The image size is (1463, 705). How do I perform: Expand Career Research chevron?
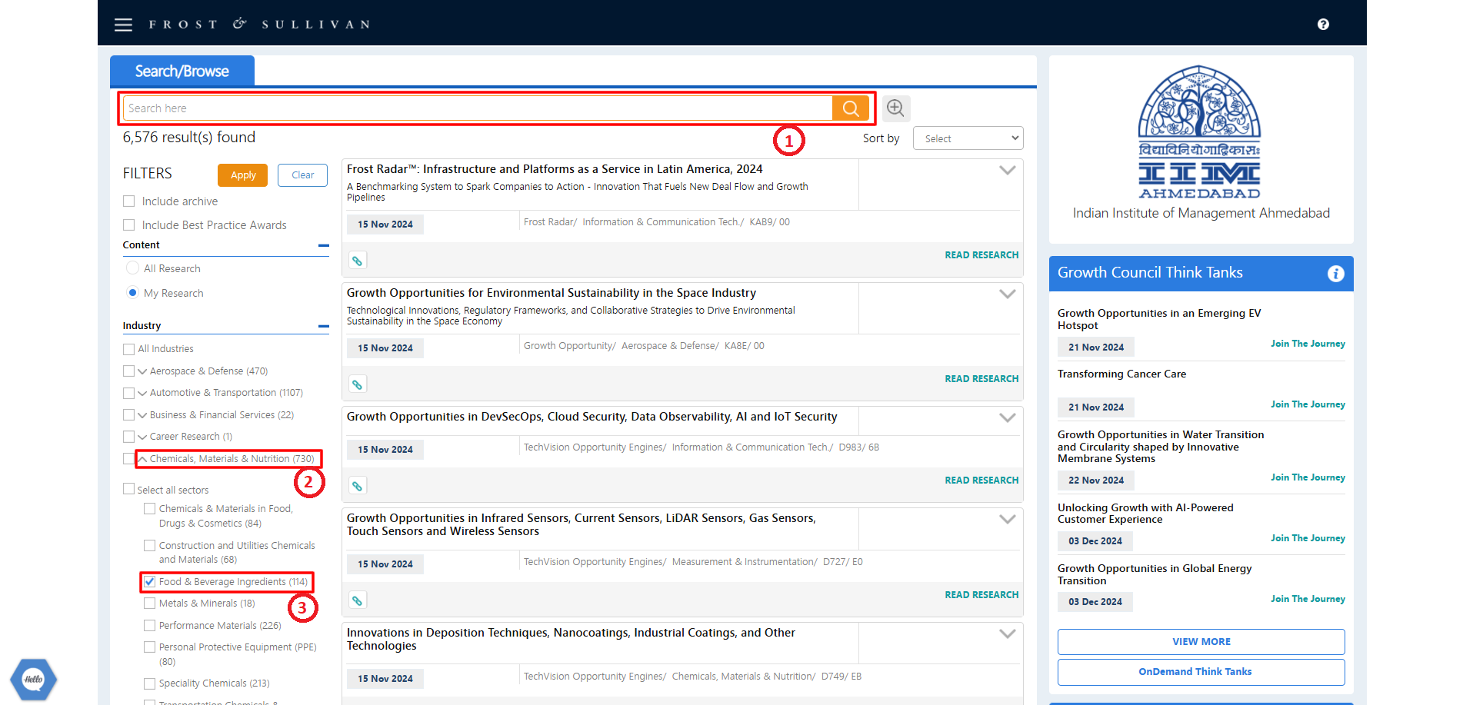coord(142,437)
